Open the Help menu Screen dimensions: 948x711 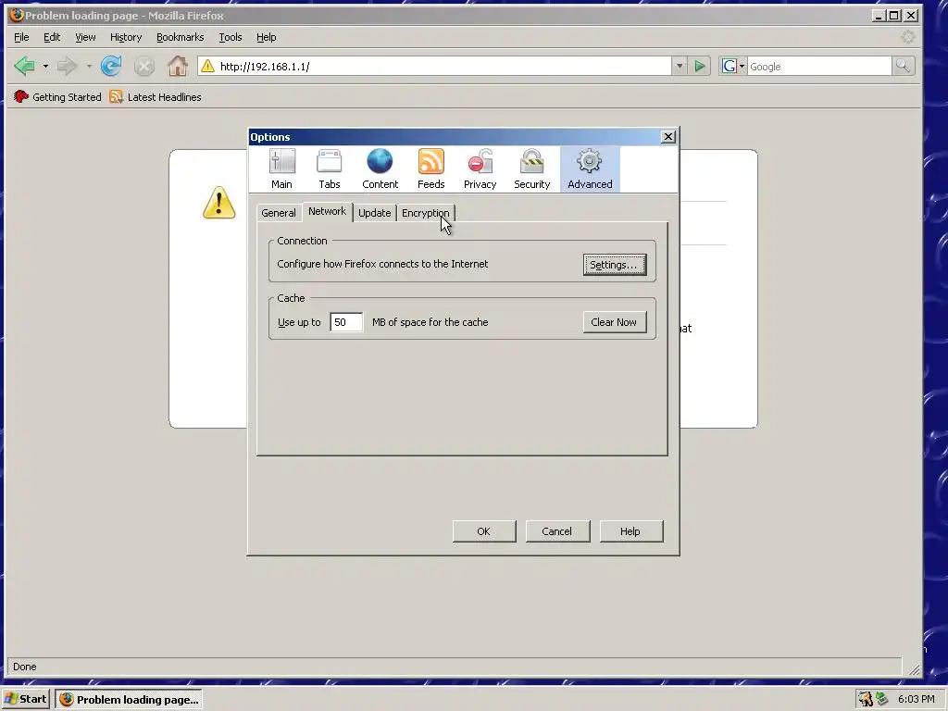[x=266, y=37]
